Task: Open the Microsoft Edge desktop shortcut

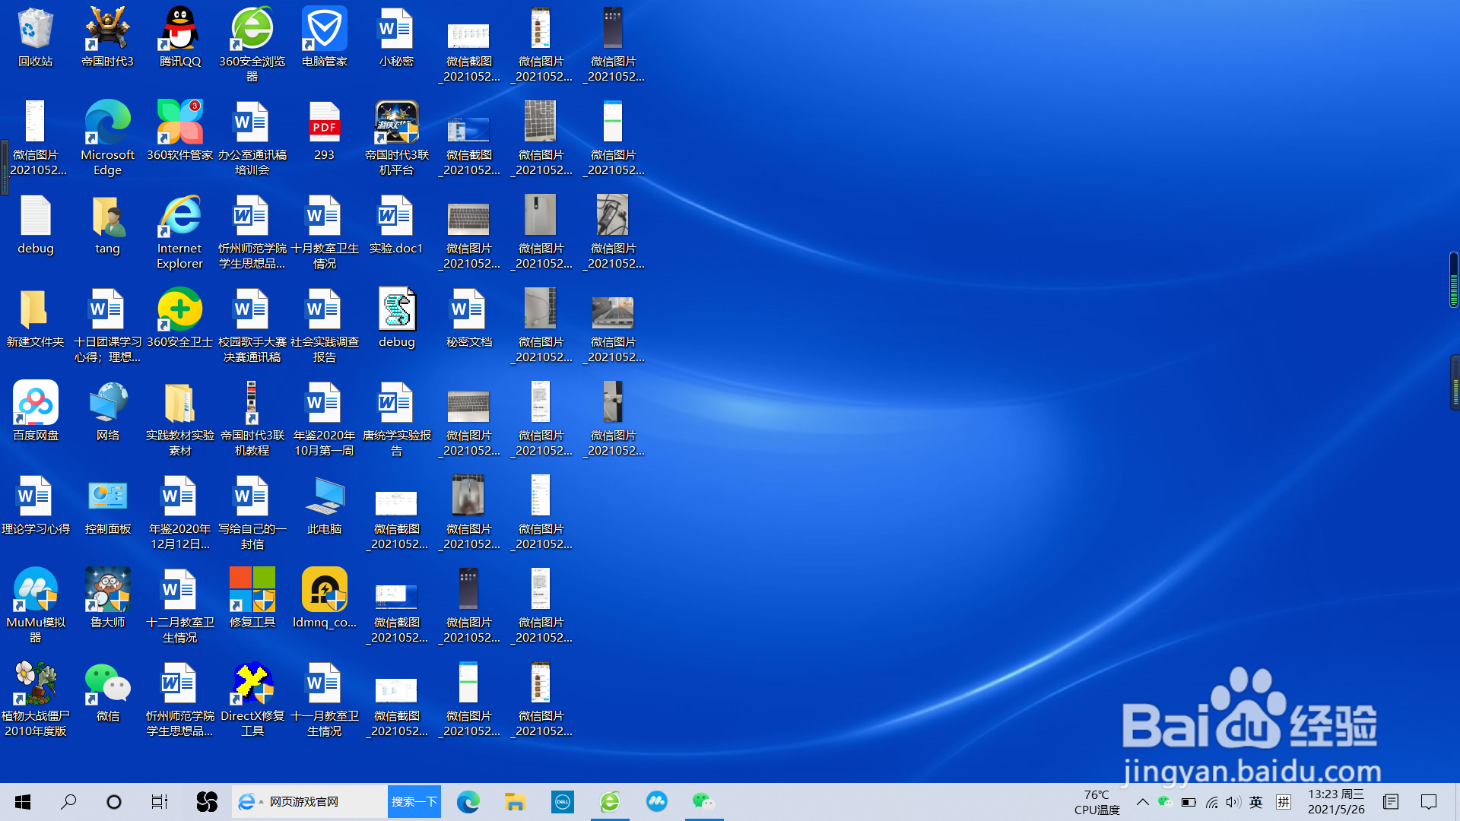Action: point(107,138)
